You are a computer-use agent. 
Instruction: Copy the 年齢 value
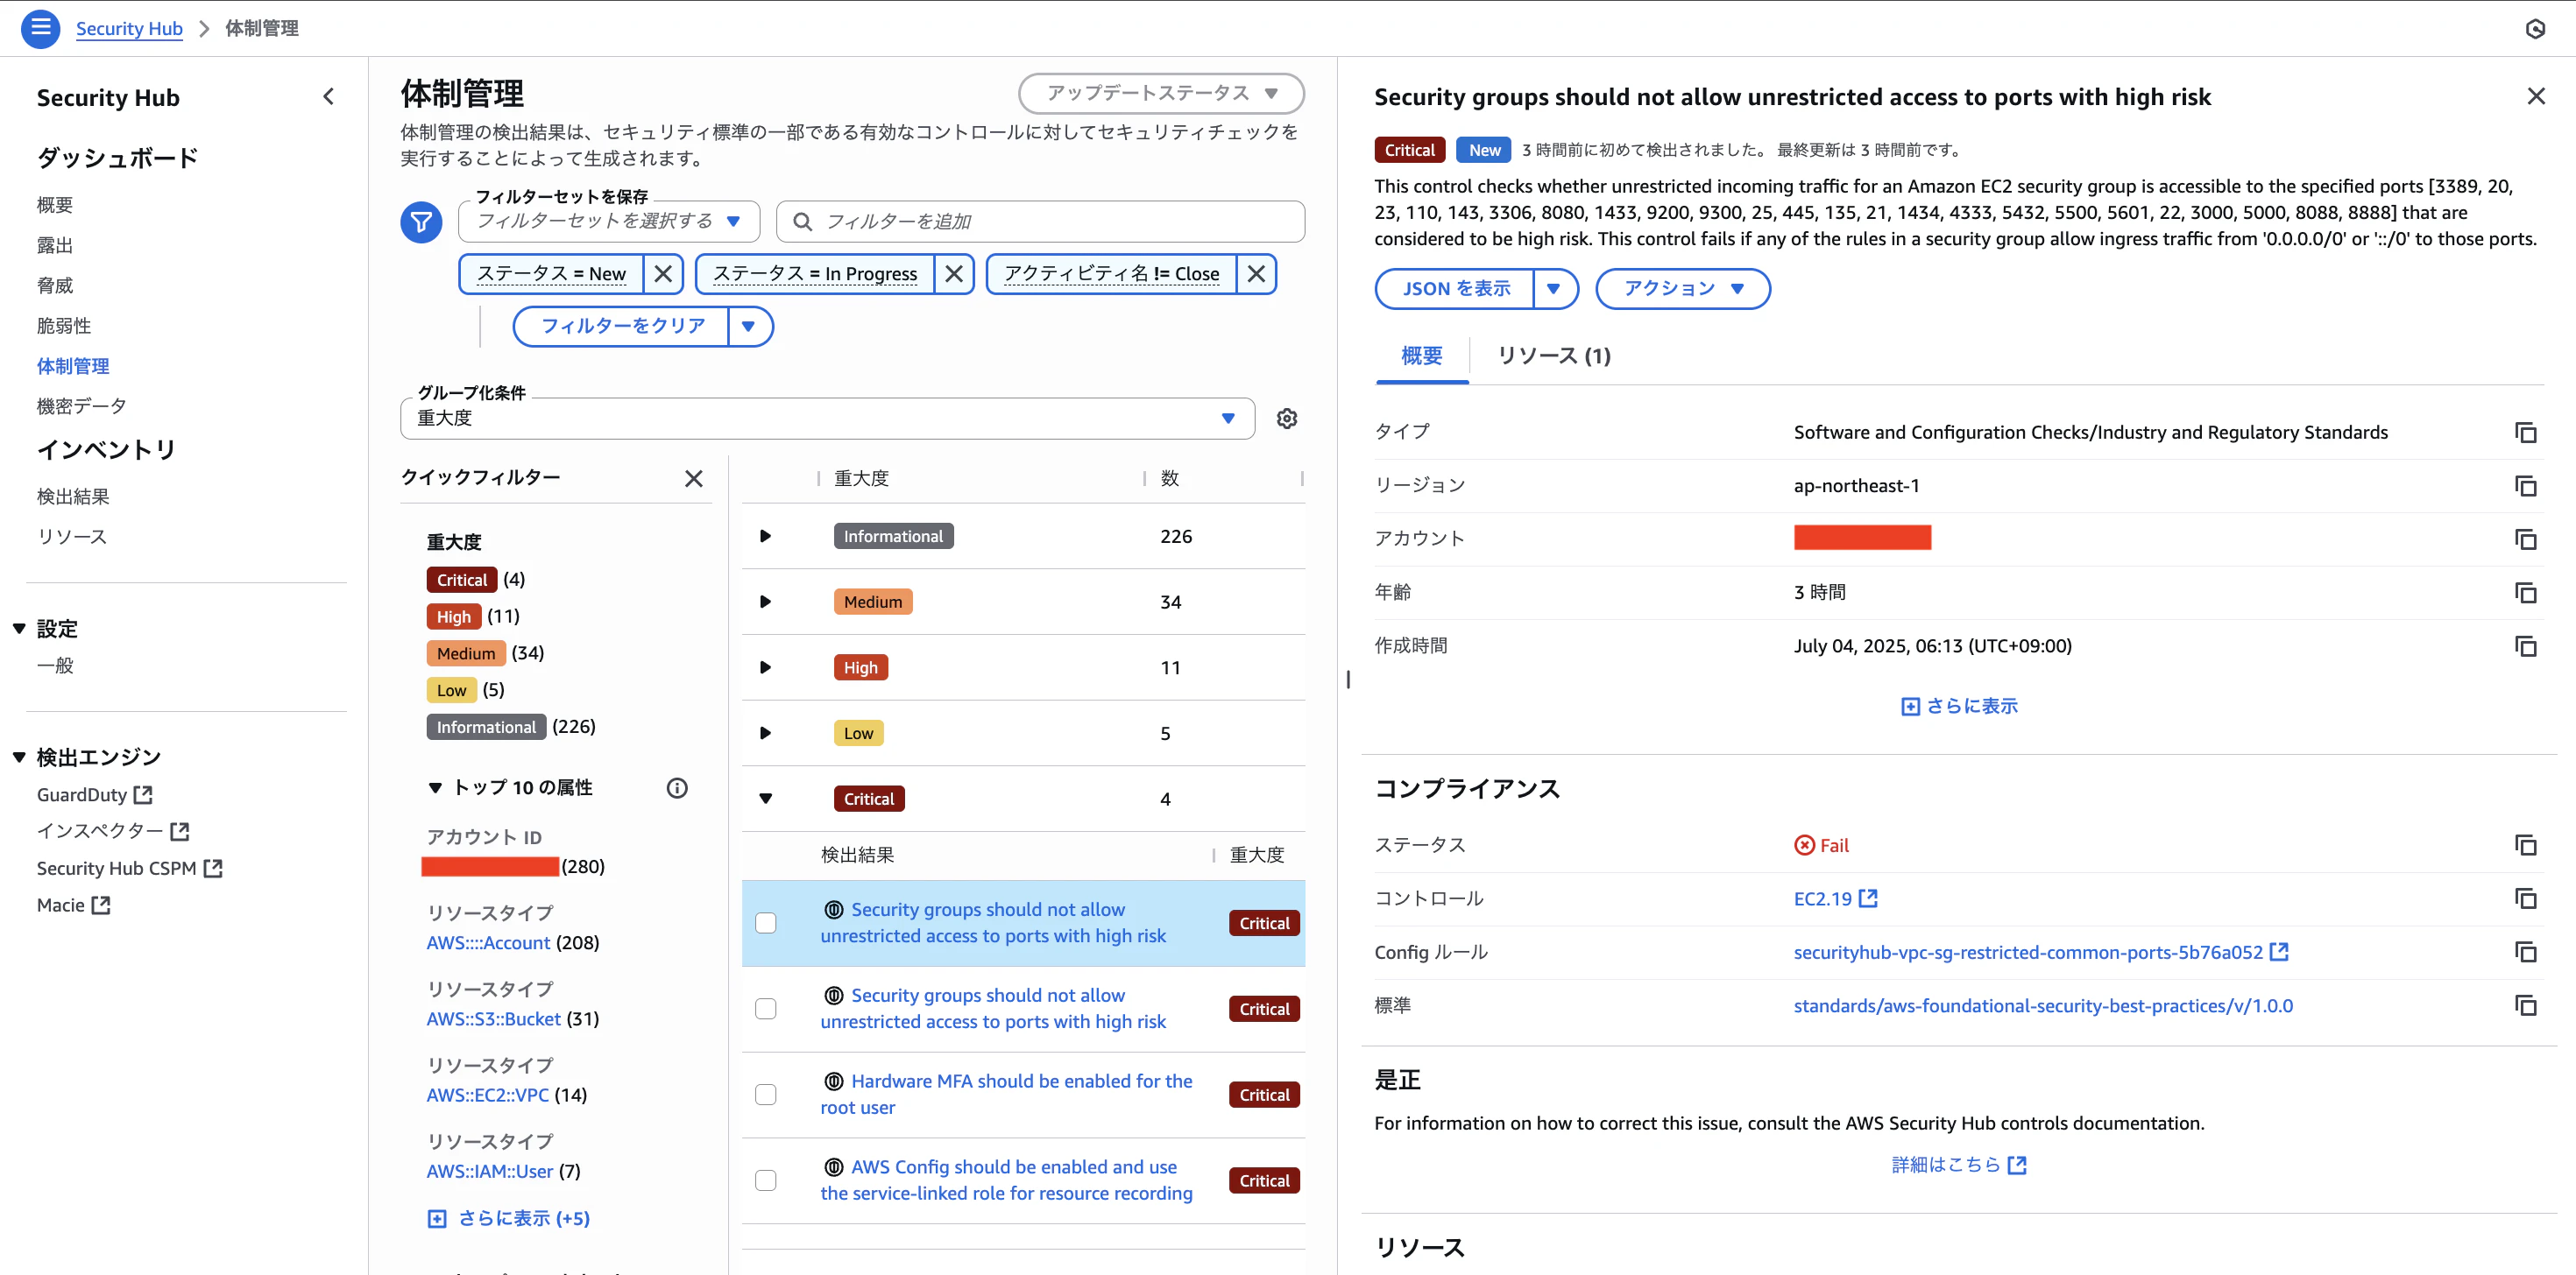coord(2525,593)
